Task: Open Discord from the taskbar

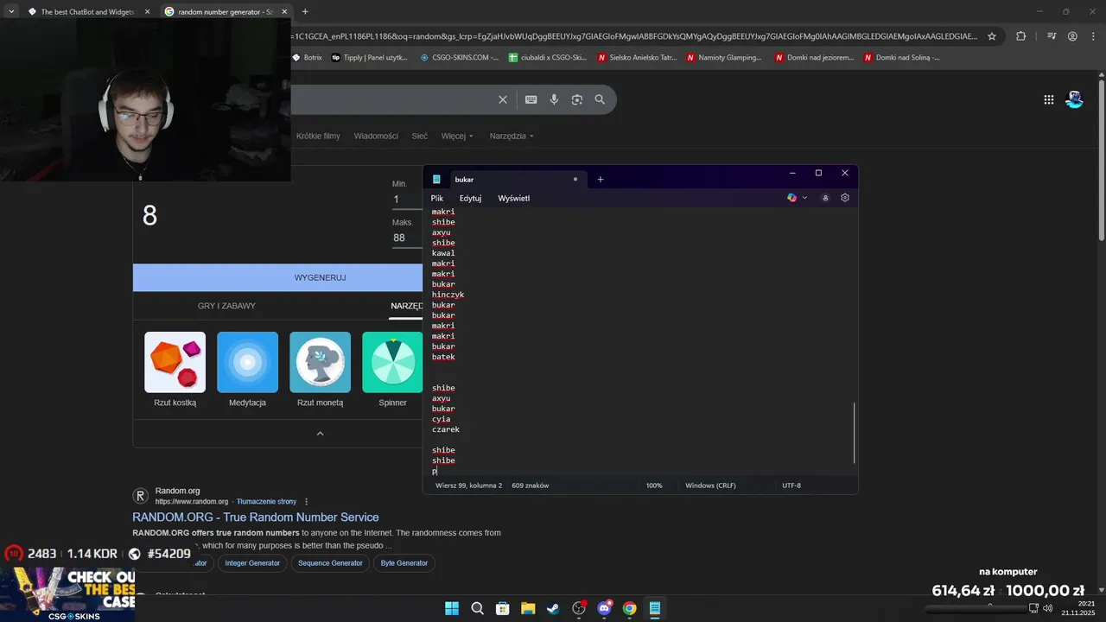Action: (x=604, y=608)
